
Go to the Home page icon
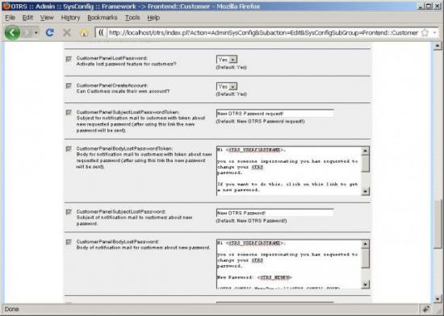click(84, 33)
